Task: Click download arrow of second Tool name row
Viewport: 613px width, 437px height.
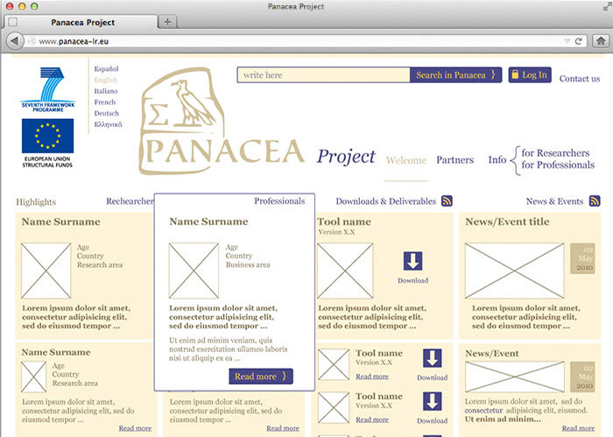Action: click(432, 358)
